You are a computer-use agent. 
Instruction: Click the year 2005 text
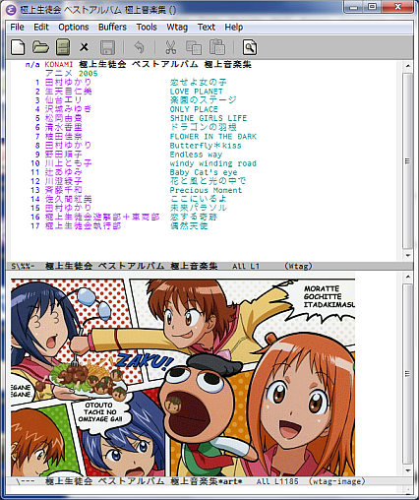(x=89, y=73)
